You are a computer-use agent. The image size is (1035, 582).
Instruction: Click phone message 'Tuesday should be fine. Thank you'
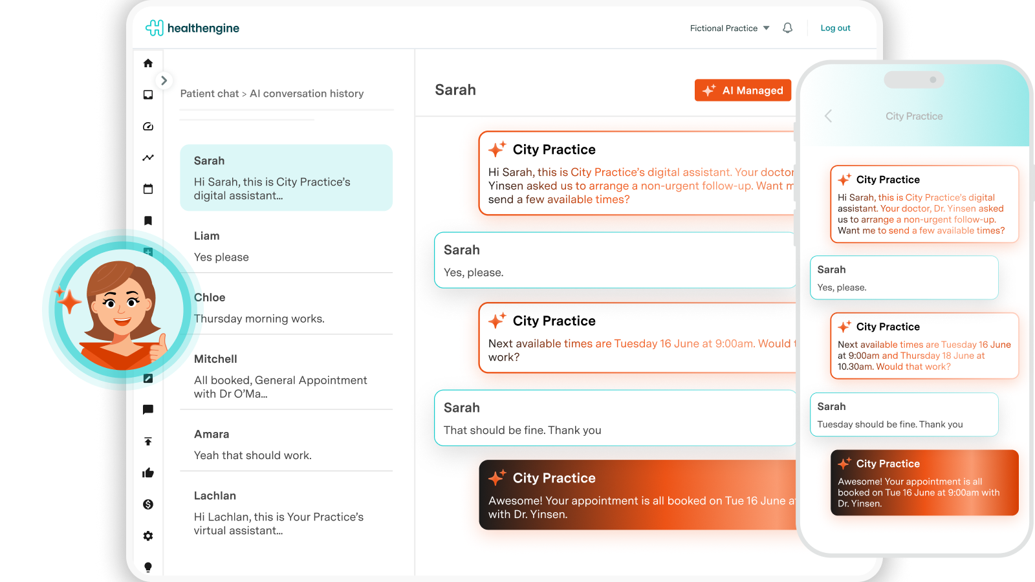[904, 415]
